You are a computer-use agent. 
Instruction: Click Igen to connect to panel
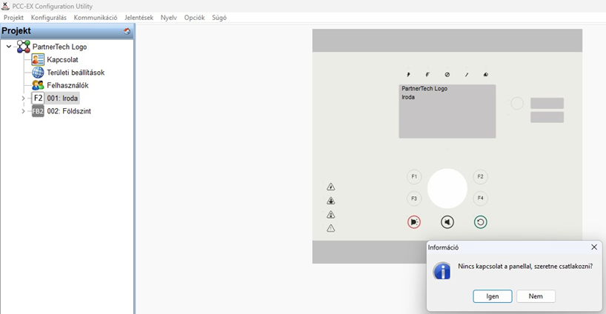tap(493, 296)
